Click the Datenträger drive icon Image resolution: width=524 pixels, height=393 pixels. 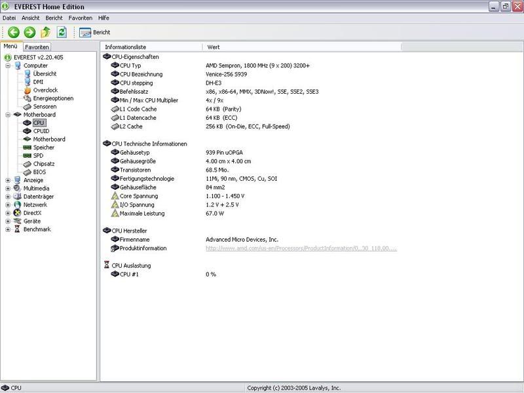[x=18, y=196]
